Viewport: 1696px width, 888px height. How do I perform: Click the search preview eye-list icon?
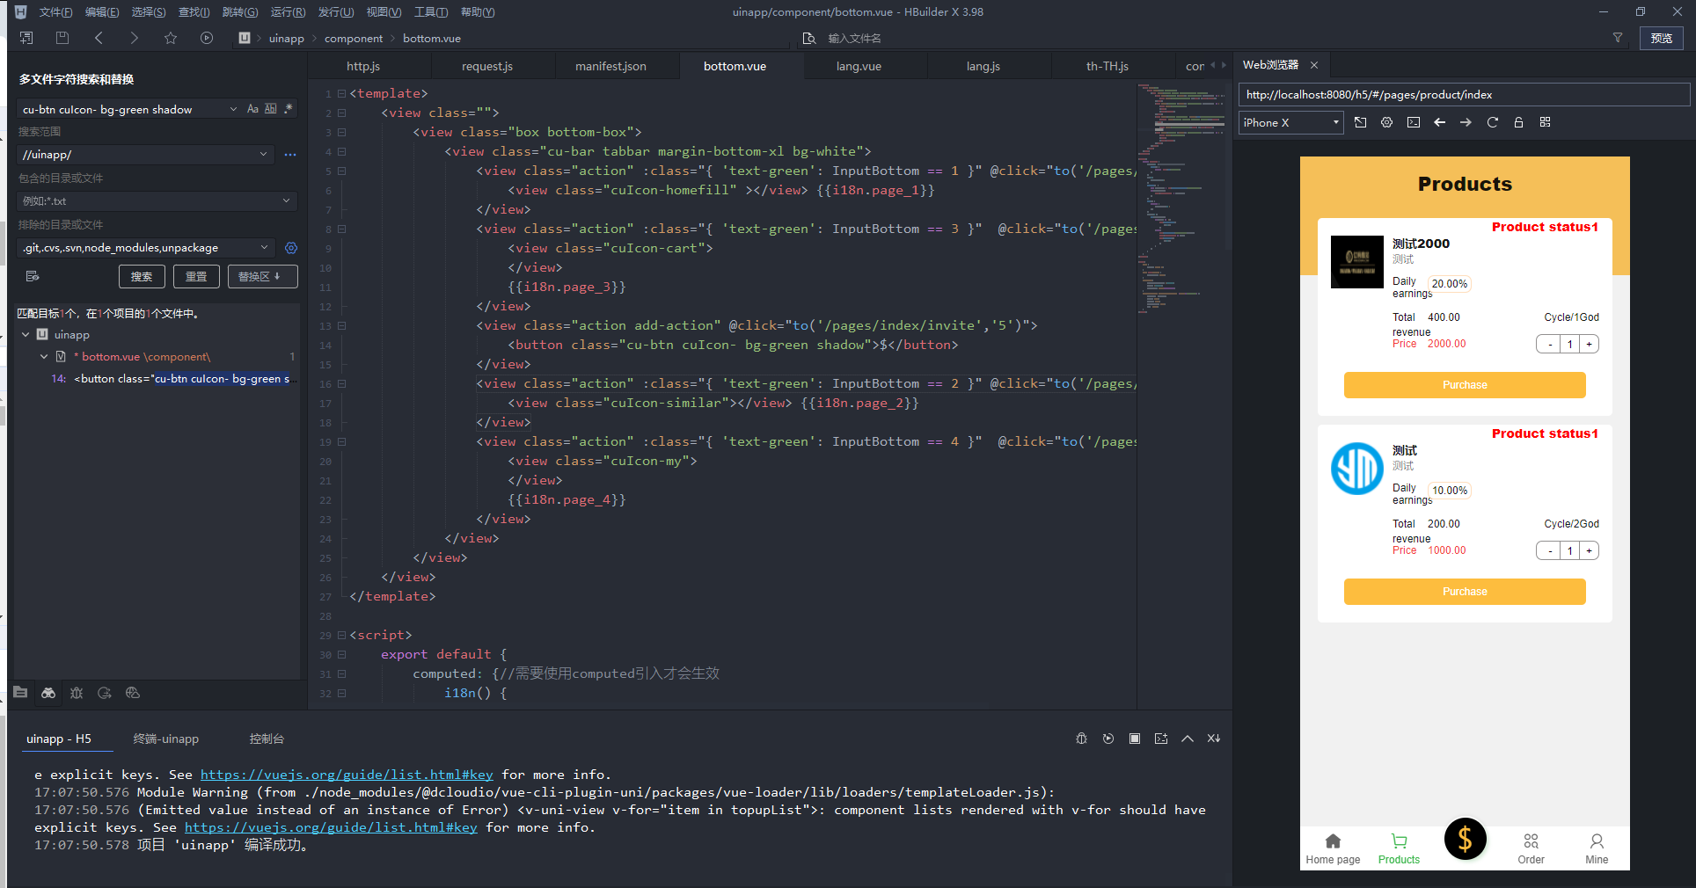point(33,276)
